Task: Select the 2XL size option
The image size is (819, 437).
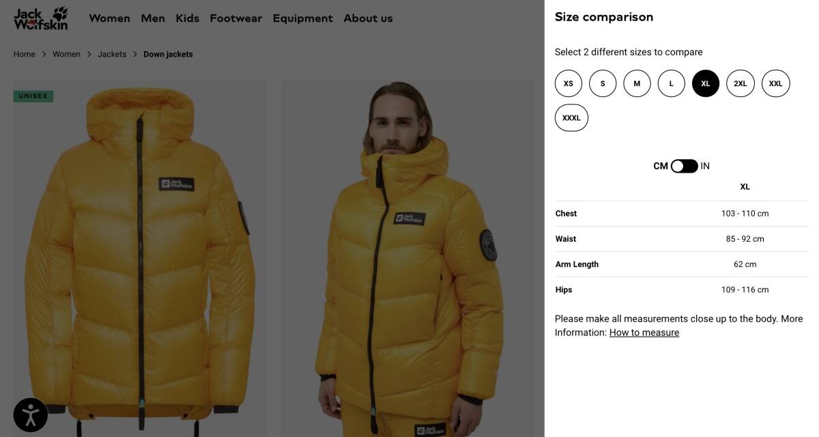Action: click(741, 83)
